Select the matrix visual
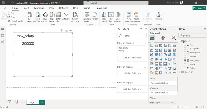Viewport: 207px width, 109px height. [165, 64]
